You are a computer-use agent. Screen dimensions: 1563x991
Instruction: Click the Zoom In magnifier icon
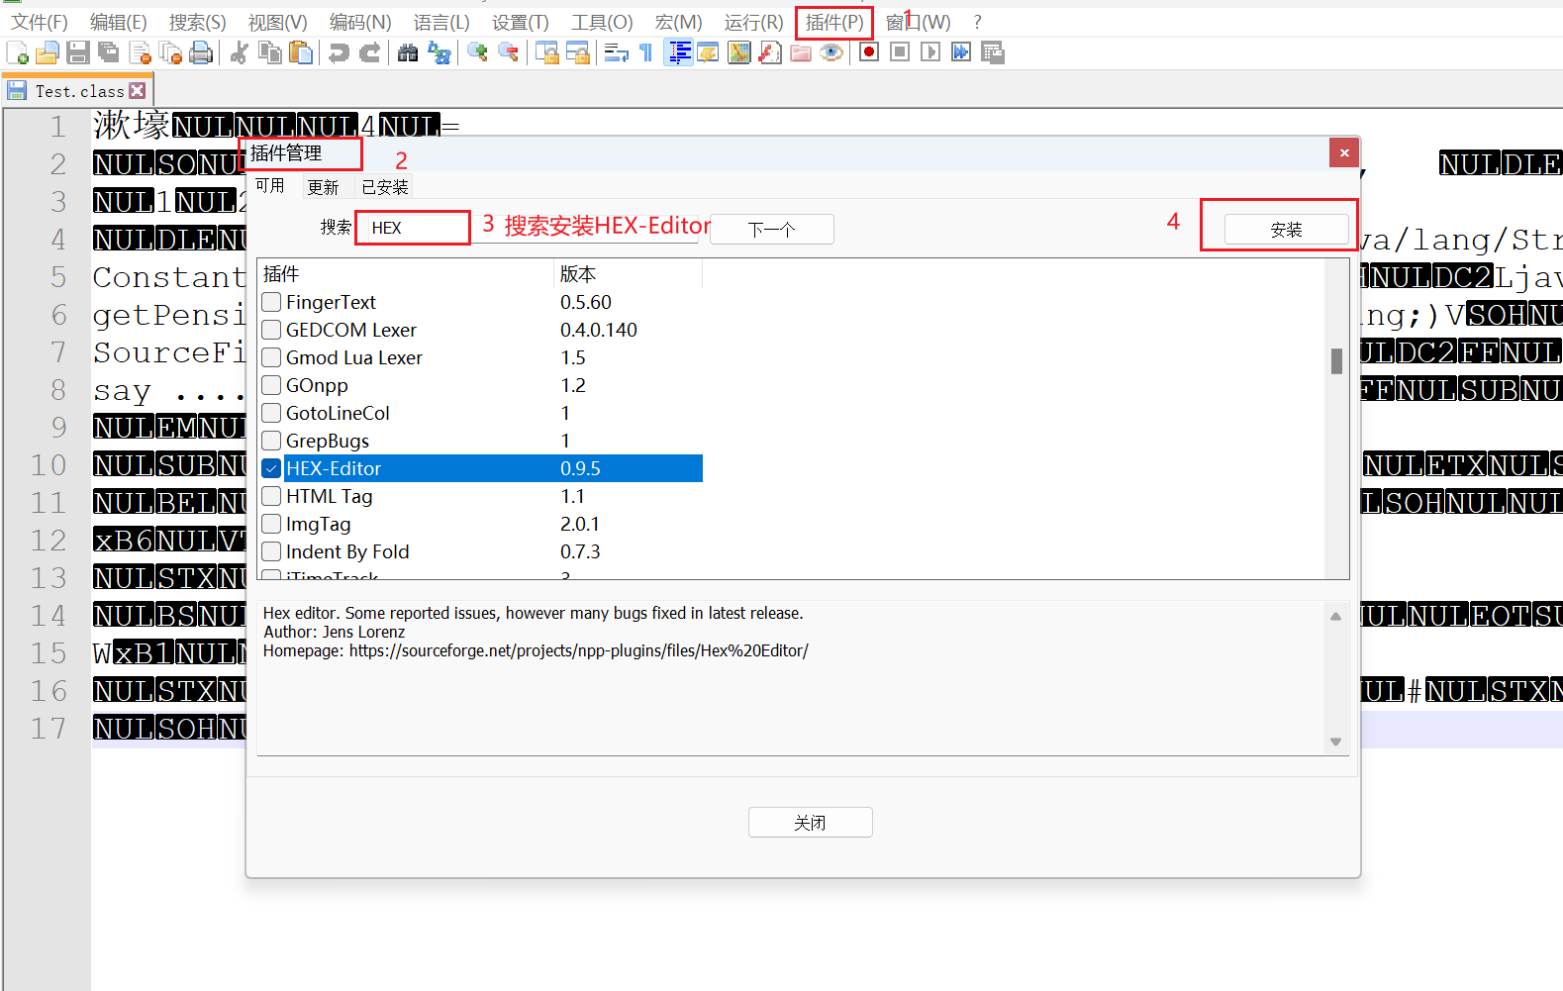[477, 52]
